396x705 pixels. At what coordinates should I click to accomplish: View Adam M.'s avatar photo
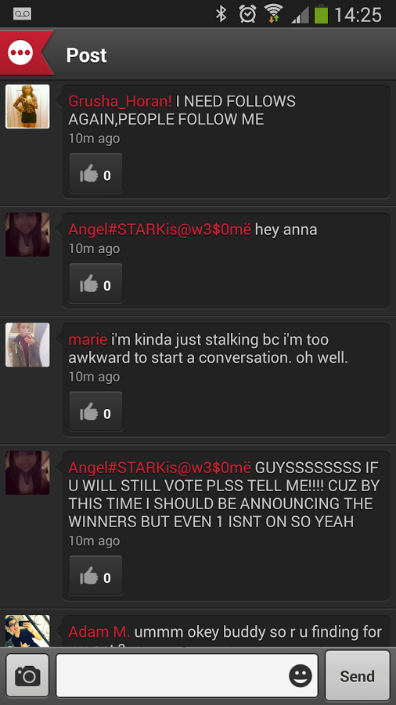pos(27,631)
